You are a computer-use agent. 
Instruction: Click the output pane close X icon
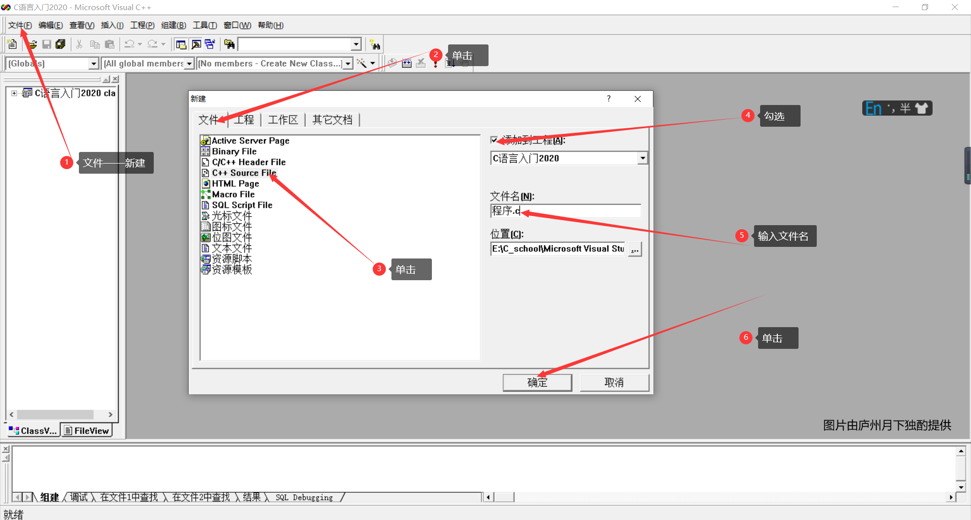tap(6, 449)
